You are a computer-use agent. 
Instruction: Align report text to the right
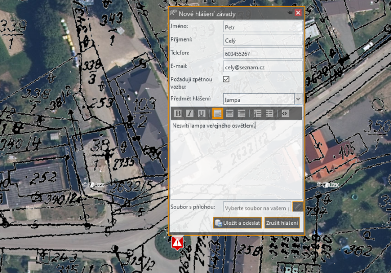(x=241, y=114)
